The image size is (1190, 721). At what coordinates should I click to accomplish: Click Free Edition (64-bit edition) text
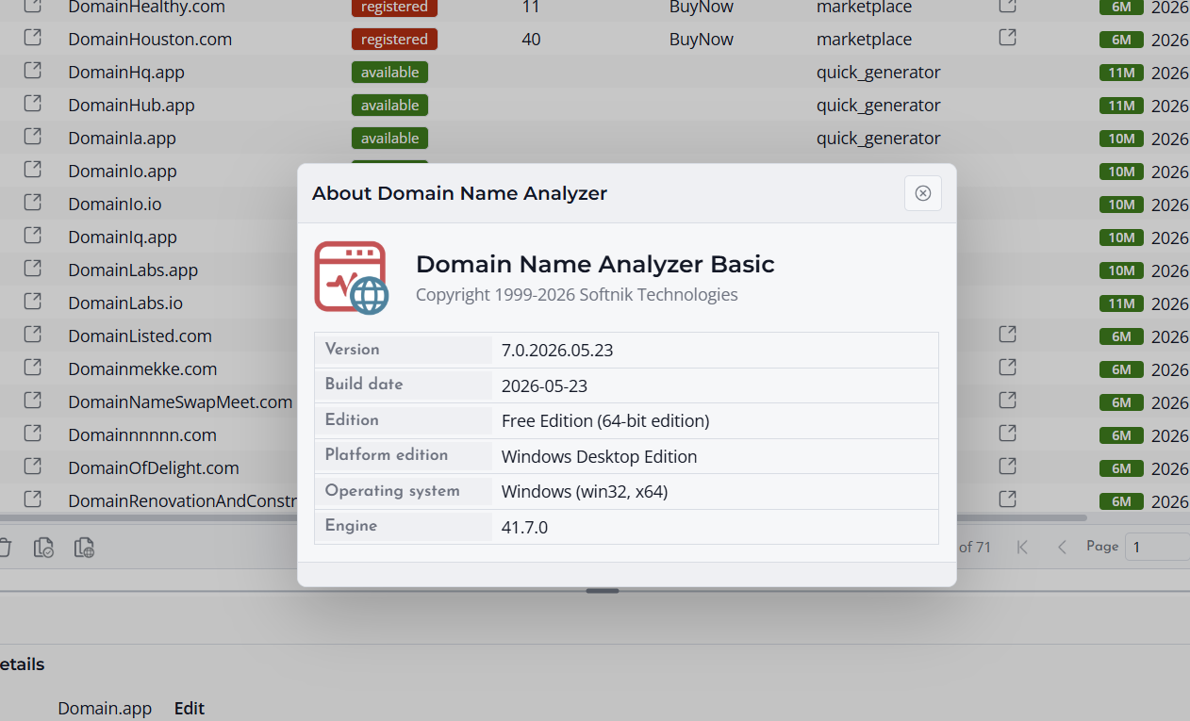click(x=605, y=420)
